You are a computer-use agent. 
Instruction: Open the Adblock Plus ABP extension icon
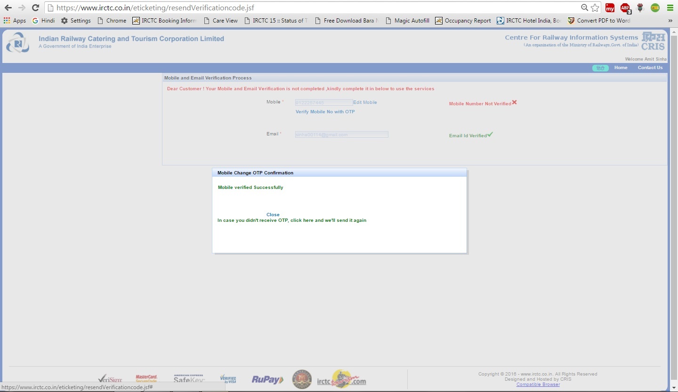pyautogui.click(x=625, y=8)
